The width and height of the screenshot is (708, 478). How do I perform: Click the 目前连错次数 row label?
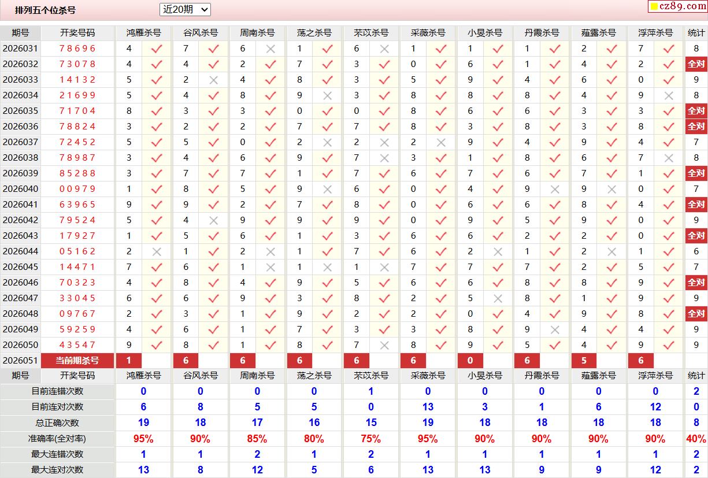click(57, 391)
